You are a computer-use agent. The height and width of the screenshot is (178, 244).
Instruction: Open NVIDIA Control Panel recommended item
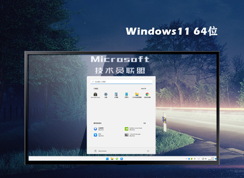click(x=133, y=129)
